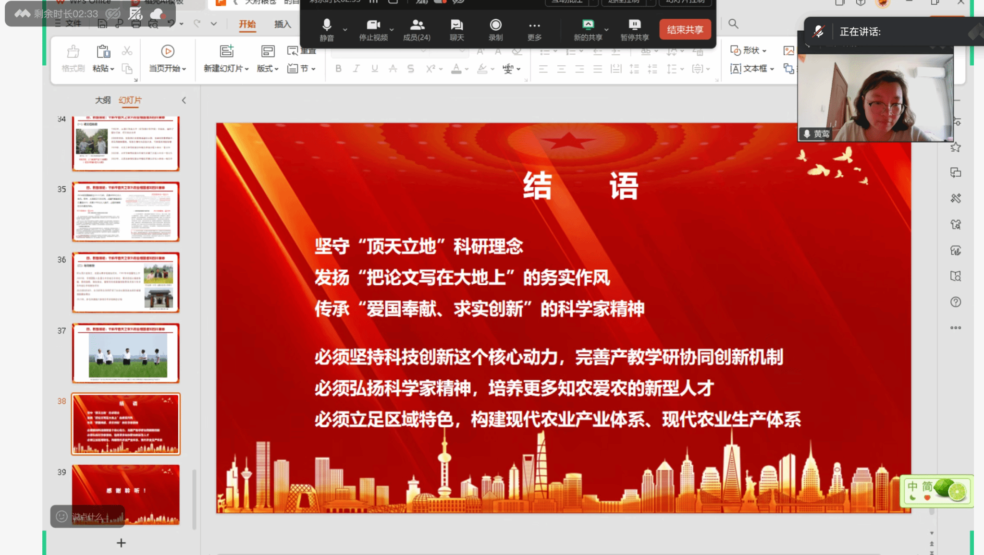Click the 结语 slide title text
Viewport: 984px width, 555px height.
point(580,186)
